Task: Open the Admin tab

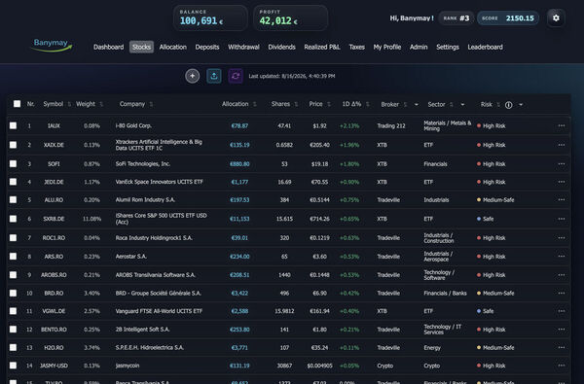Action: (x=419, y=47)
